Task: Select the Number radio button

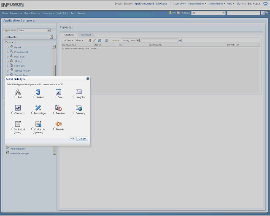Action: 34,97
